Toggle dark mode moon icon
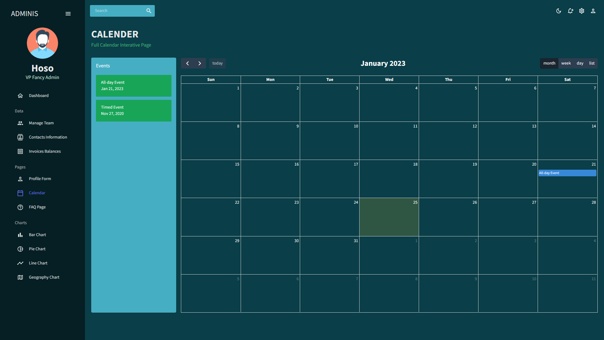The image size is (604, 340). pos(559,11)
